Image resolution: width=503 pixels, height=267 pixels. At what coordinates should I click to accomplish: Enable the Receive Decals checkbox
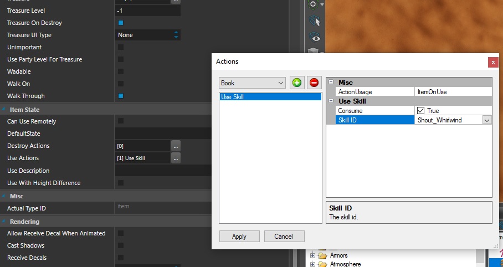pos(121,258)
